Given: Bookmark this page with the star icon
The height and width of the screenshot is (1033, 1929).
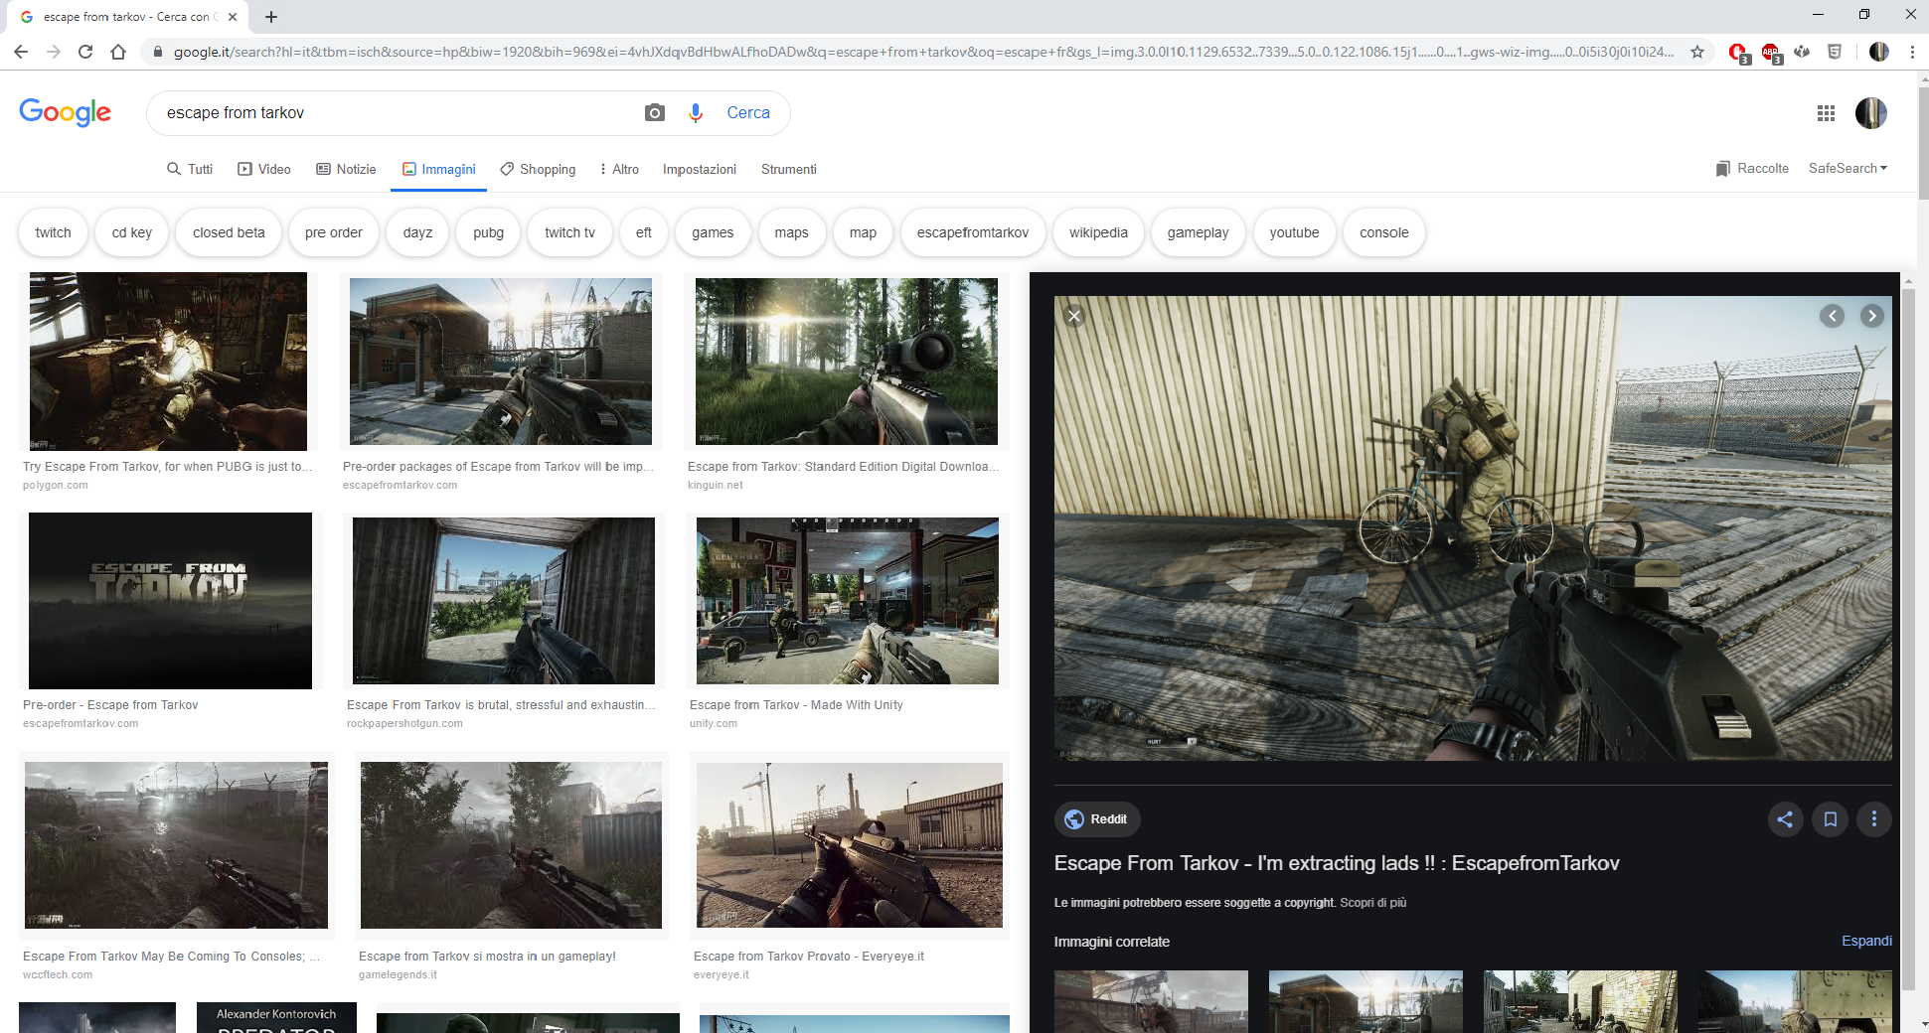Looking at the screenshot, I should click(x=1697, y=52).
